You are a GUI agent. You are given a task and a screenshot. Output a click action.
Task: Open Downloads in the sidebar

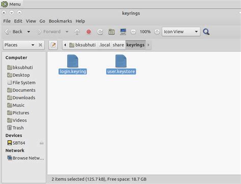click(21, 98)
